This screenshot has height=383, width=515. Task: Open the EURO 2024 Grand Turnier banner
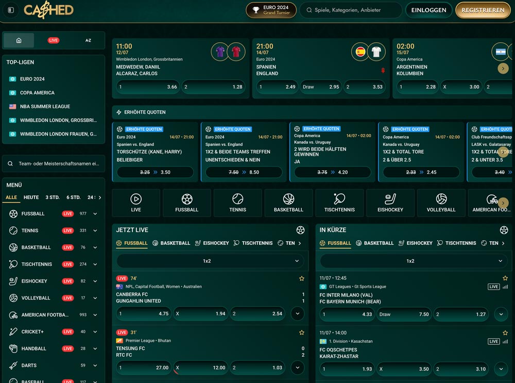coord(271,10)
